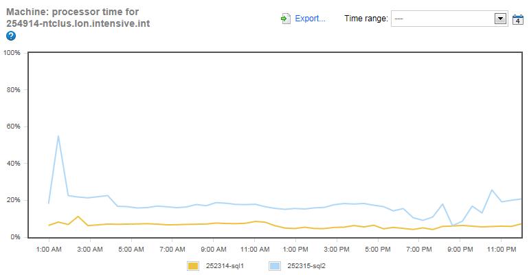Click the "Time range:" label text
This screenshot has width=529, height=275.
[365, 19]
